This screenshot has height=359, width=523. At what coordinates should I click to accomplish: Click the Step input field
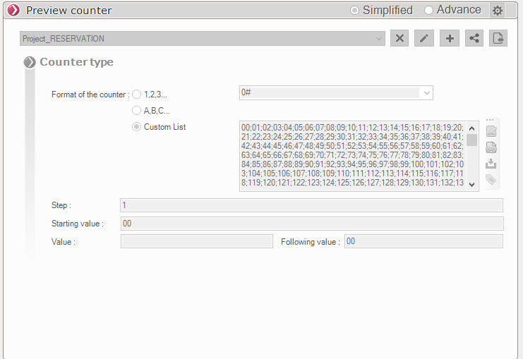click(311, 205)
